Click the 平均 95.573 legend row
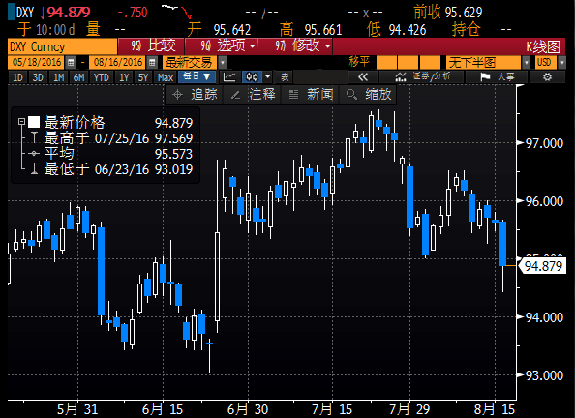 click(110, 154)
